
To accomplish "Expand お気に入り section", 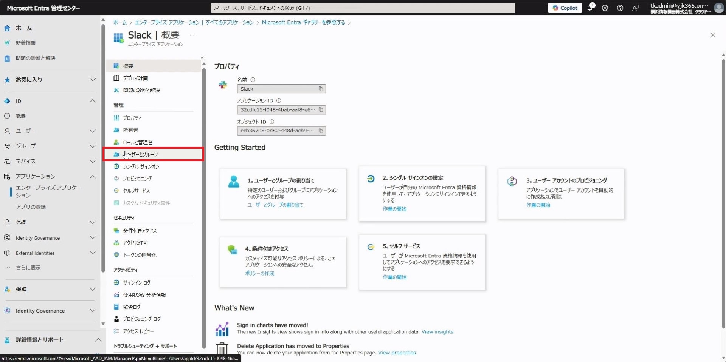I will point(92,80).
